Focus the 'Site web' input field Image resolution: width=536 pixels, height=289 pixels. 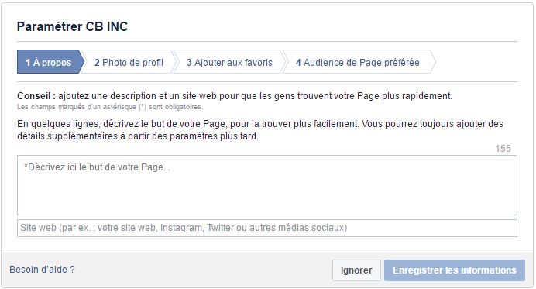pos(267,228)
